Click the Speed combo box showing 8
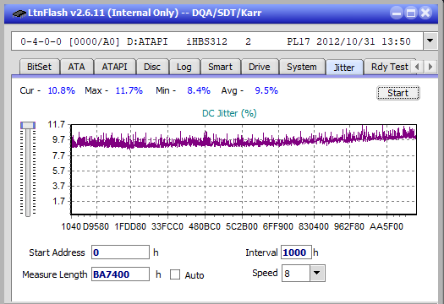Viewport: 444px width, 304px height. 304,273
